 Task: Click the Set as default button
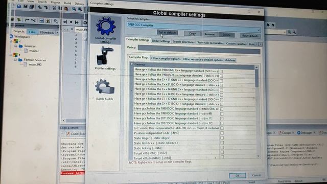(167, 33)
